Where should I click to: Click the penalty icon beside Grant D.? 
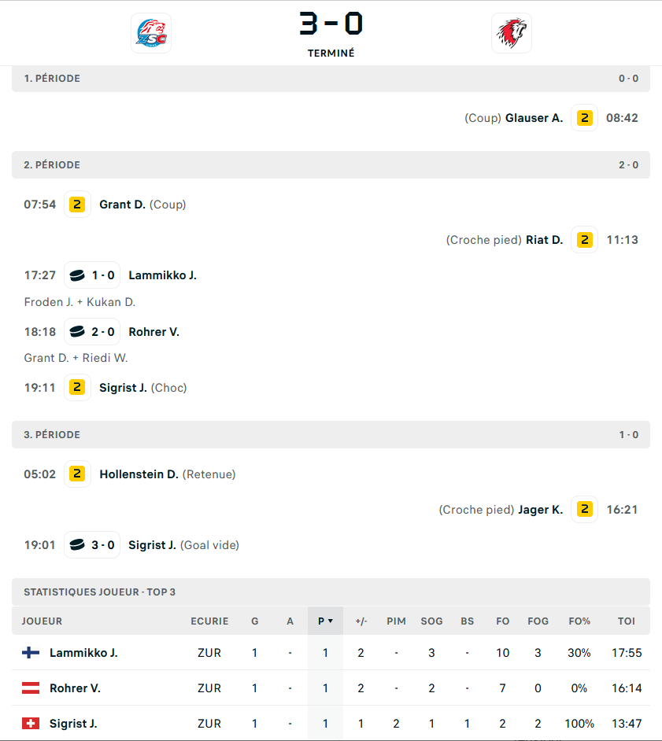click(77, 205)
